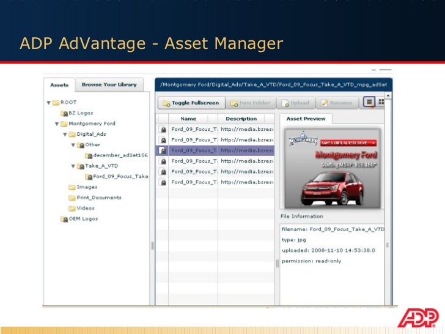Click the splitter handle beside the tree panel
Viewport: 445px width, 334px height.
click(152, 246)
